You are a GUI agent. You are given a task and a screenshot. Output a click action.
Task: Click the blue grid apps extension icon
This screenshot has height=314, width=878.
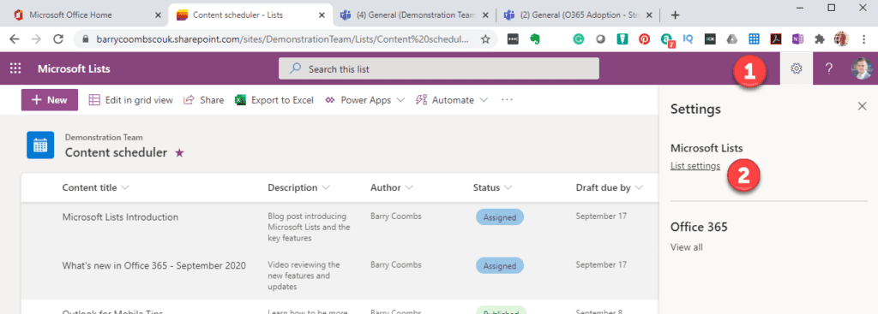[754, 39]
